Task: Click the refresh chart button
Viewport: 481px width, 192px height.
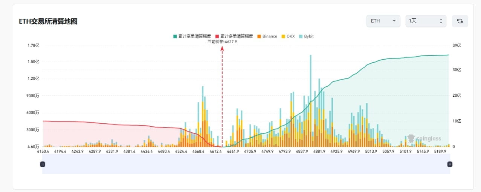Action: point(460,21)
